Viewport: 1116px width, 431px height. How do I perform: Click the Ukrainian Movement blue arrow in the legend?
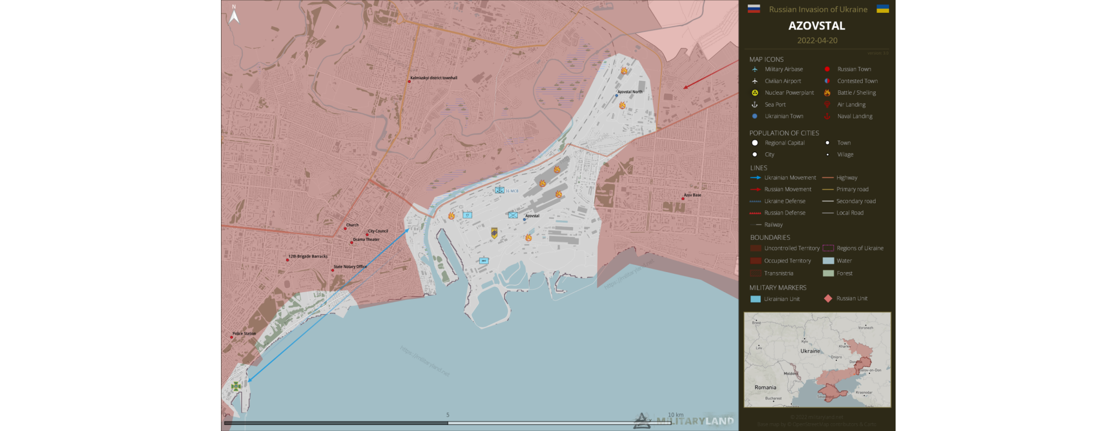point(756,177)
